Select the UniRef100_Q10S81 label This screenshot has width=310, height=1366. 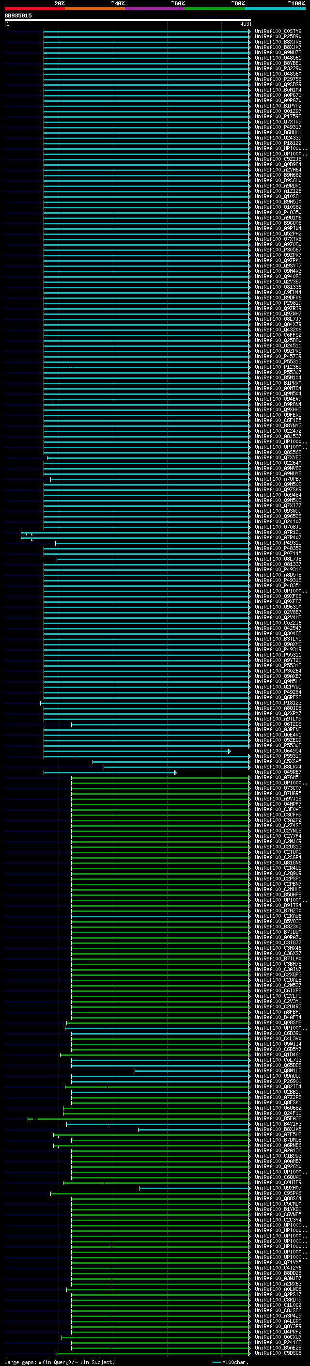278,197
